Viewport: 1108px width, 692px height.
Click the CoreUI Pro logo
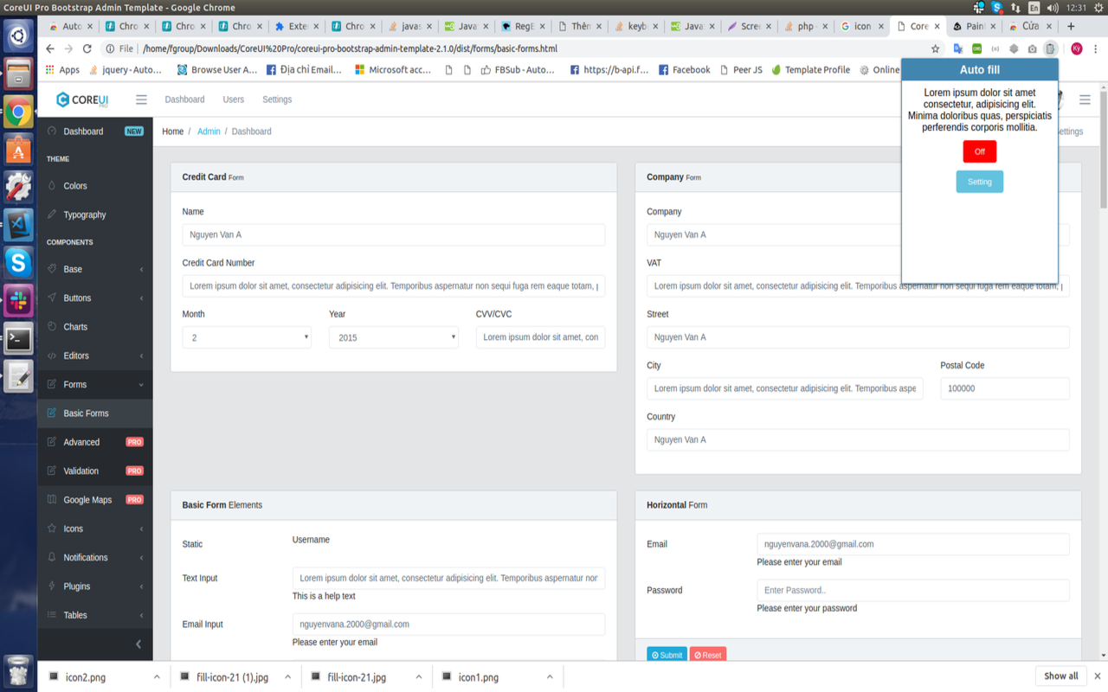click(x=83, y=99)
